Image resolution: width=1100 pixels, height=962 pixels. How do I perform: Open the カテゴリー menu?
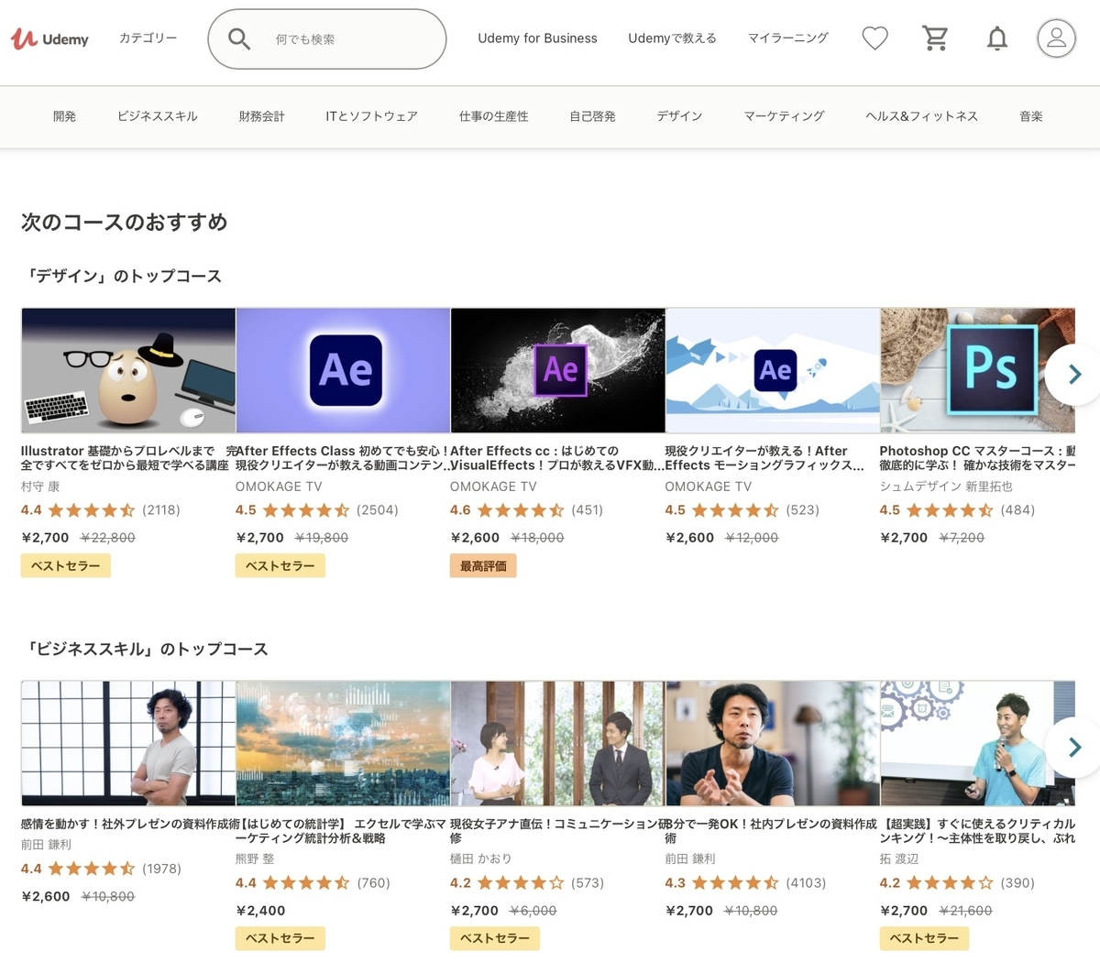coord(148,38)
